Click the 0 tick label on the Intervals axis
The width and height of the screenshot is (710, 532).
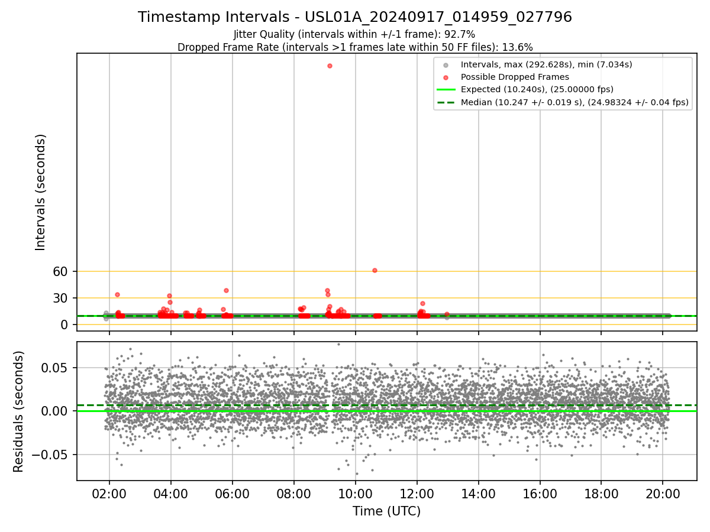65,325
